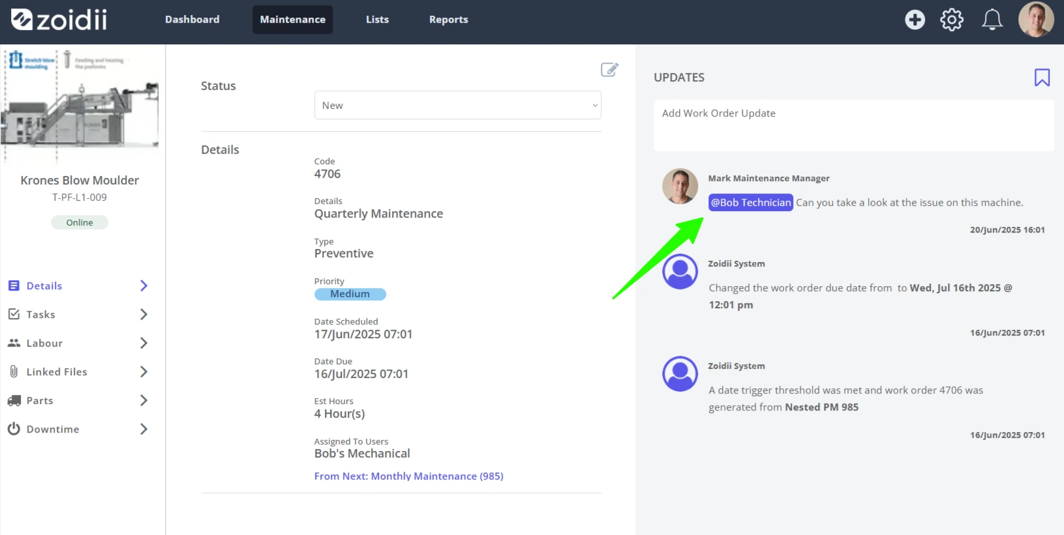Click the zoidii logo

click(59, 20)
